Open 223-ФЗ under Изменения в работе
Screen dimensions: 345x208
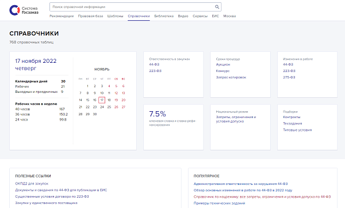[x=289, y=71]
